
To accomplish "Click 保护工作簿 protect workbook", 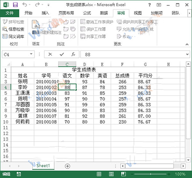I will click(x=93, y=29).
